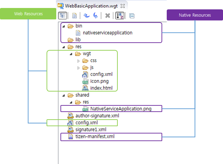
Task: Collapse the shared folder arrow
Action: click(63, 95)
